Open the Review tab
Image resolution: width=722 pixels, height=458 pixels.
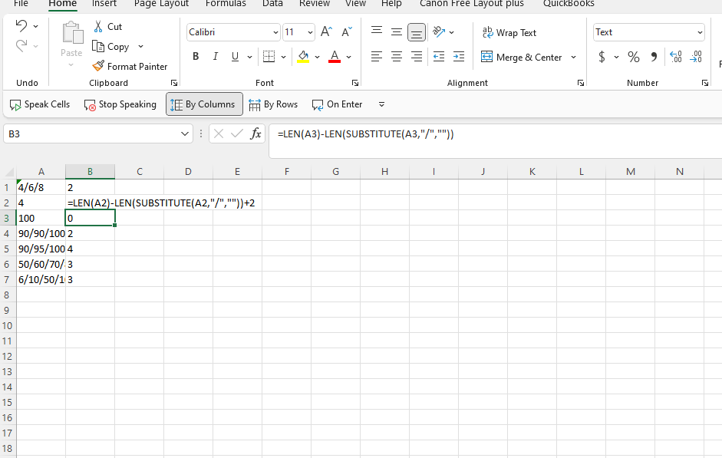(315, 4)
